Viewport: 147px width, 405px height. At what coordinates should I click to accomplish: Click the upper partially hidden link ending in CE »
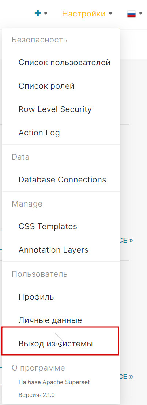click(127, 241)
